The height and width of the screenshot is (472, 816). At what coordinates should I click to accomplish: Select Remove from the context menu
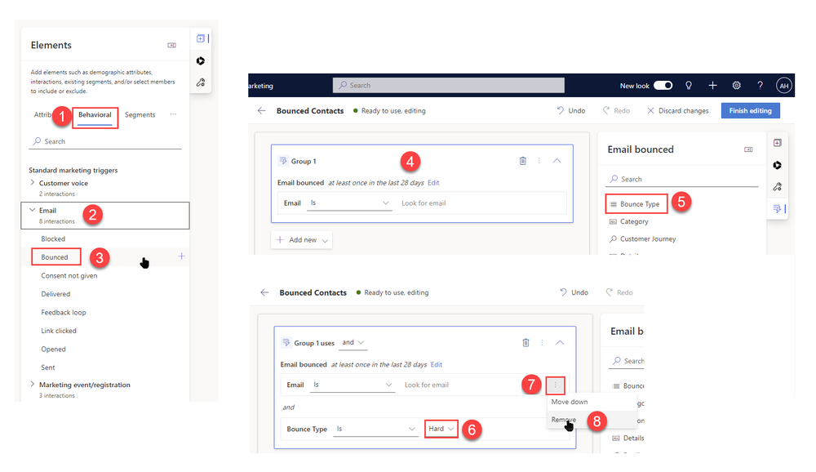point(565,418)
